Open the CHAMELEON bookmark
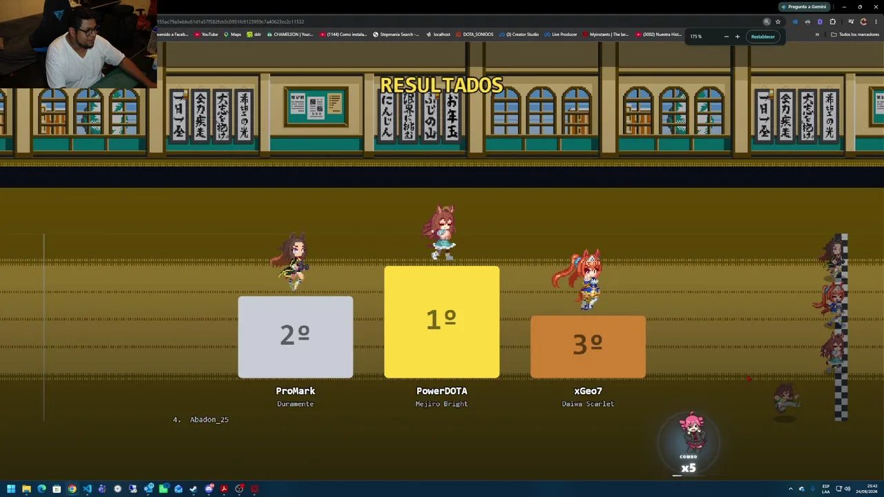The height and width of the screenshot is (497, 884). click(x=290, y=35)
